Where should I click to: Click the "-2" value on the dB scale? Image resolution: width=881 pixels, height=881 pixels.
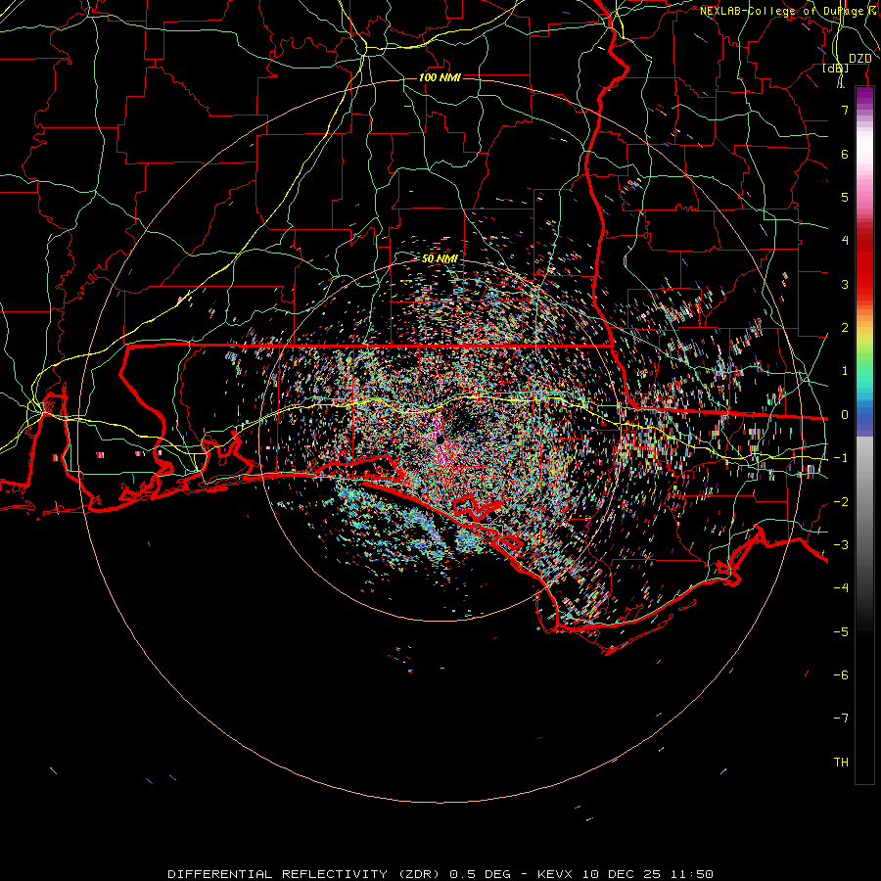tap(841, 502)
